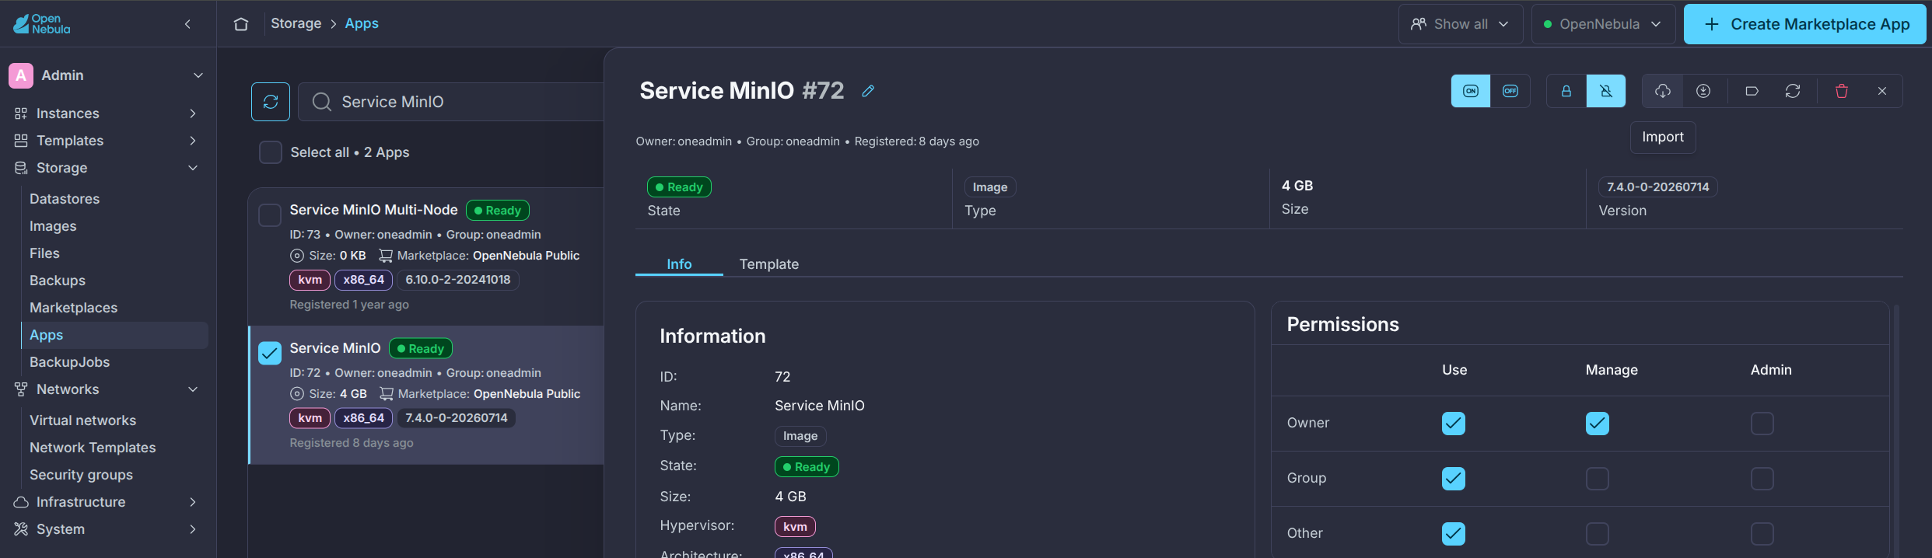This screenshot has width=1932, height=558.
Task: Check the Service MinIO Multi-Node card checkbox
Action: (x=270, y=215)
